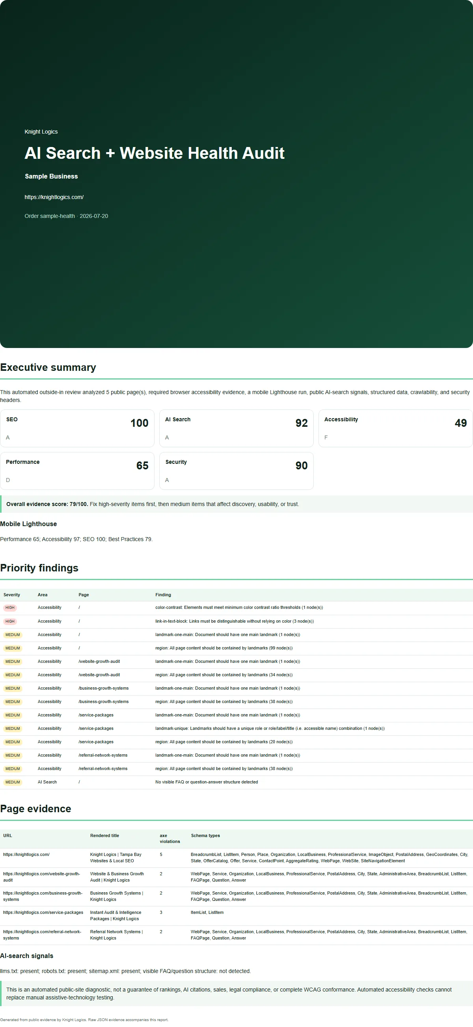Click the Knight Logics brand text on the cover
The image size is (473, 1027).
tap(41, 132)
